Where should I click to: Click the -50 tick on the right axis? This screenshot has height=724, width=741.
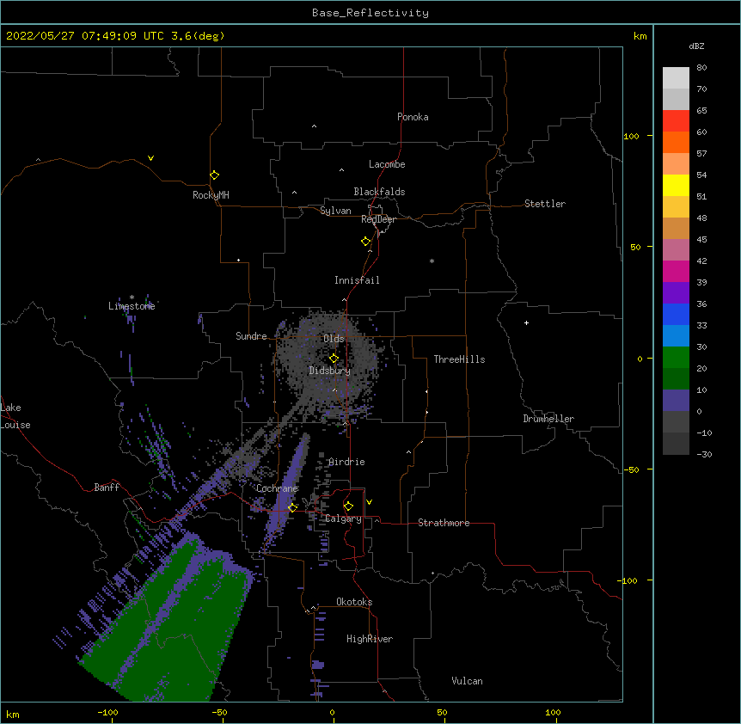point(631,469)
